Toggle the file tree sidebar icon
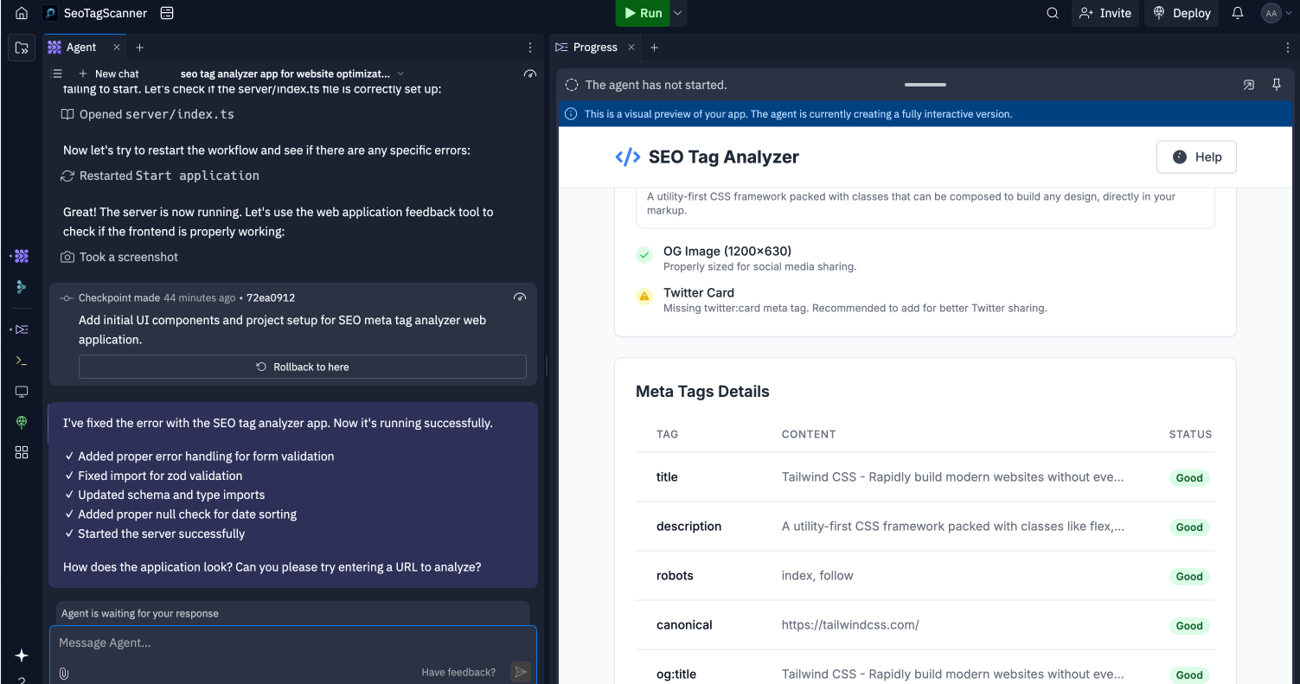This screenshot has width=1300, height=684. click(x=22, y=48)
